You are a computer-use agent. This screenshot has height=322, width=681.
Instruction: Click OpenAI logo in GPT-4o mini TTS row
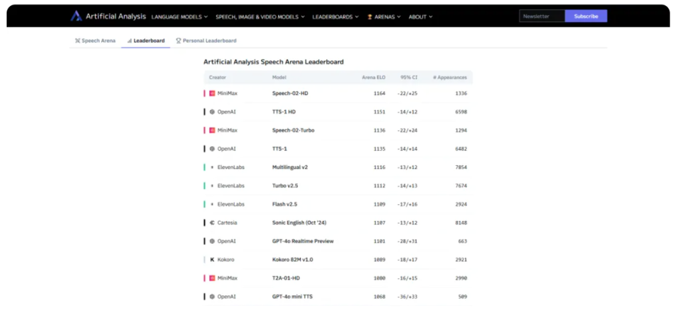coord(212,297)
